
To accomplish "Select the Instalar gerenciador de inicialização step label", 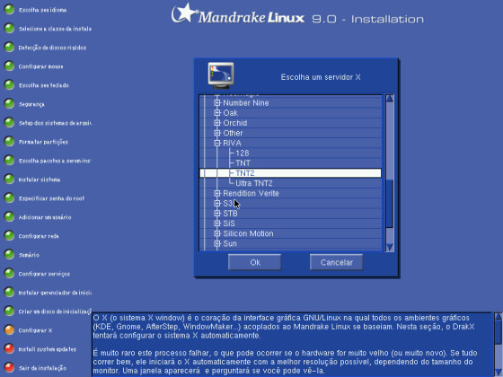I will coord(55,293).
